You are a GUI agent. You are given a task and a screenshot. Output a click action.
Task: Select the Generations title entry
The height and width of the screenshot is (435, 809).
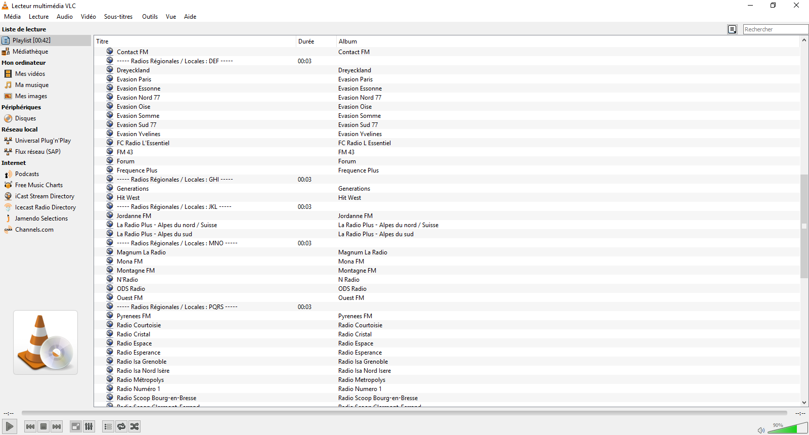pos(132,189)
